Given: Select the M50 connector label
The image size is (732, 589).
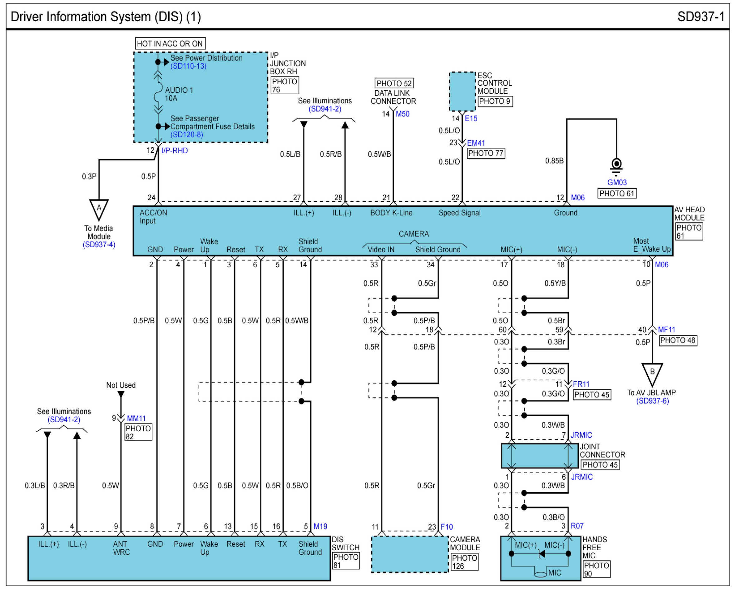Looking at the screenshot, I should 402,114.
